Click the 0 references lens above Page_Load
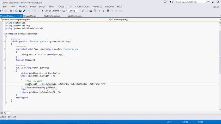Image resolution: width=221 pixels, height=124 pixels. click(x=21, y=46)
